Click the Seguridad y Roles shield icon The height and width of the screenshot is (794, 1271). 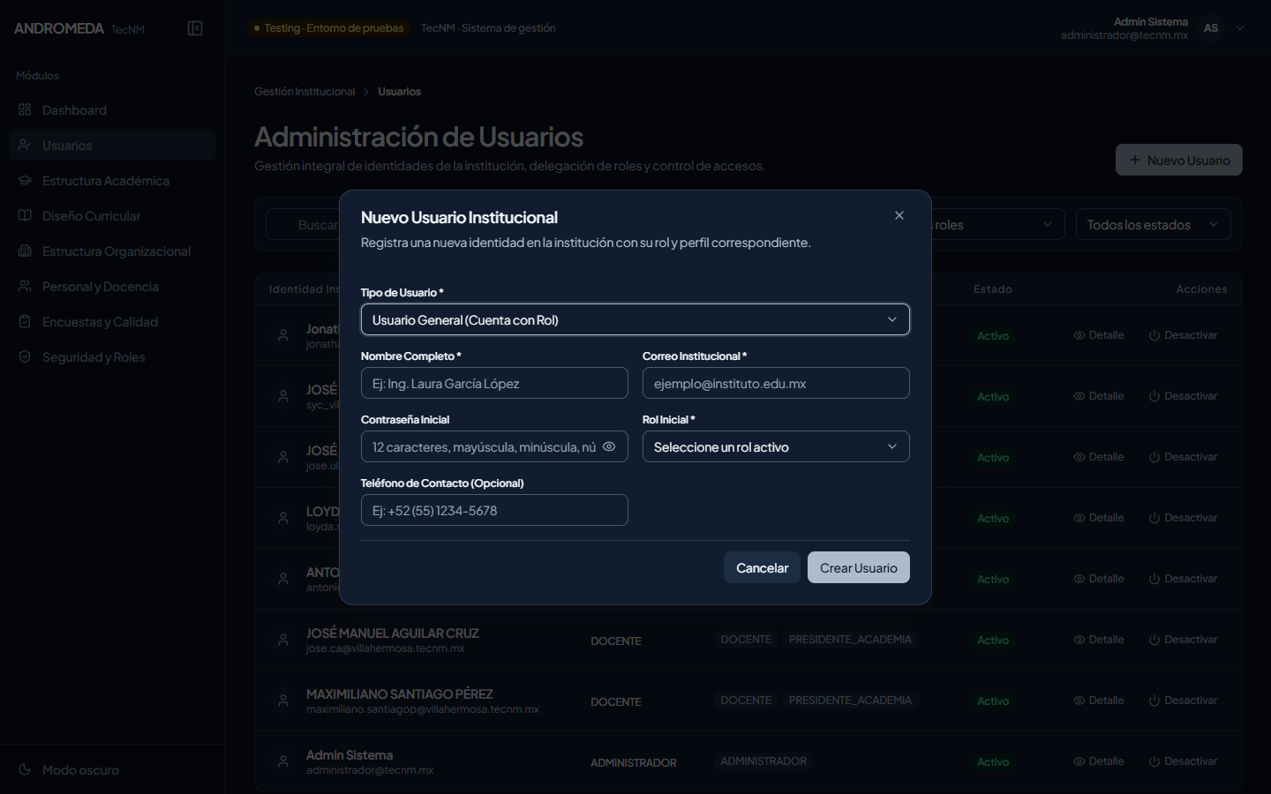pos(25,357)
